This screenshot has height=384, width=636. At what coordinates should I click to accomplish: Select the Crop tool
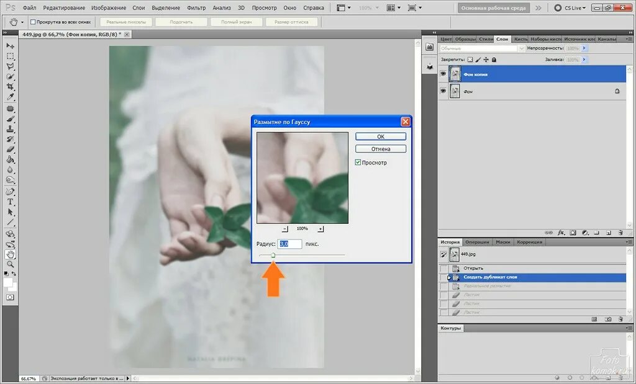[x=10, y=86]
